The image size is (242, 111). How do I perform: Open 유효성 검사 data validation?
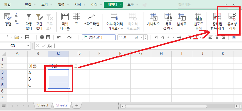232,22
